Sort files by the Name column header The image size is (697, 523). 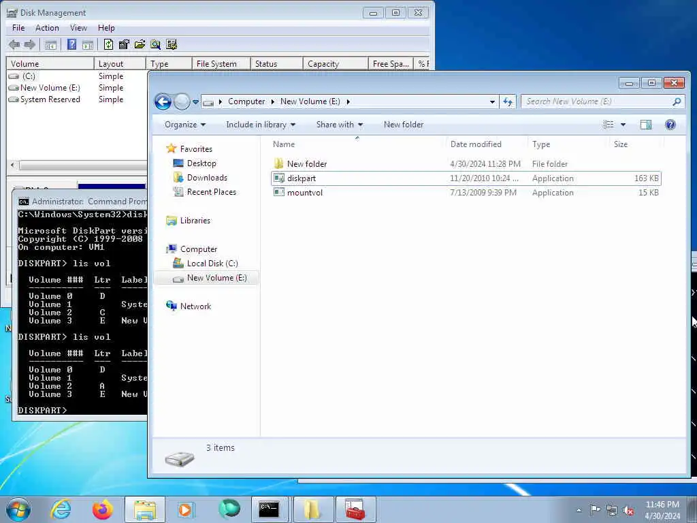(357, 144)
